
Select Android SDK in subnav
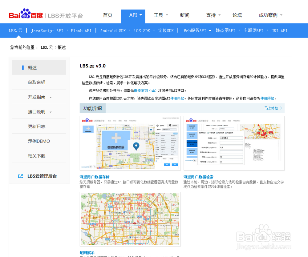(113, 31)
